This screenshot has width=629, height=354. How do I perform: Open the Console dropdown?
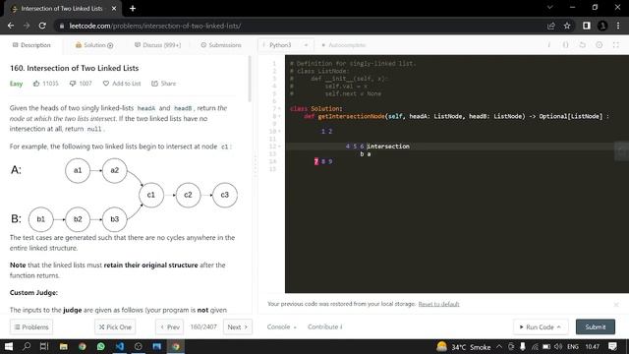point(282,326)
